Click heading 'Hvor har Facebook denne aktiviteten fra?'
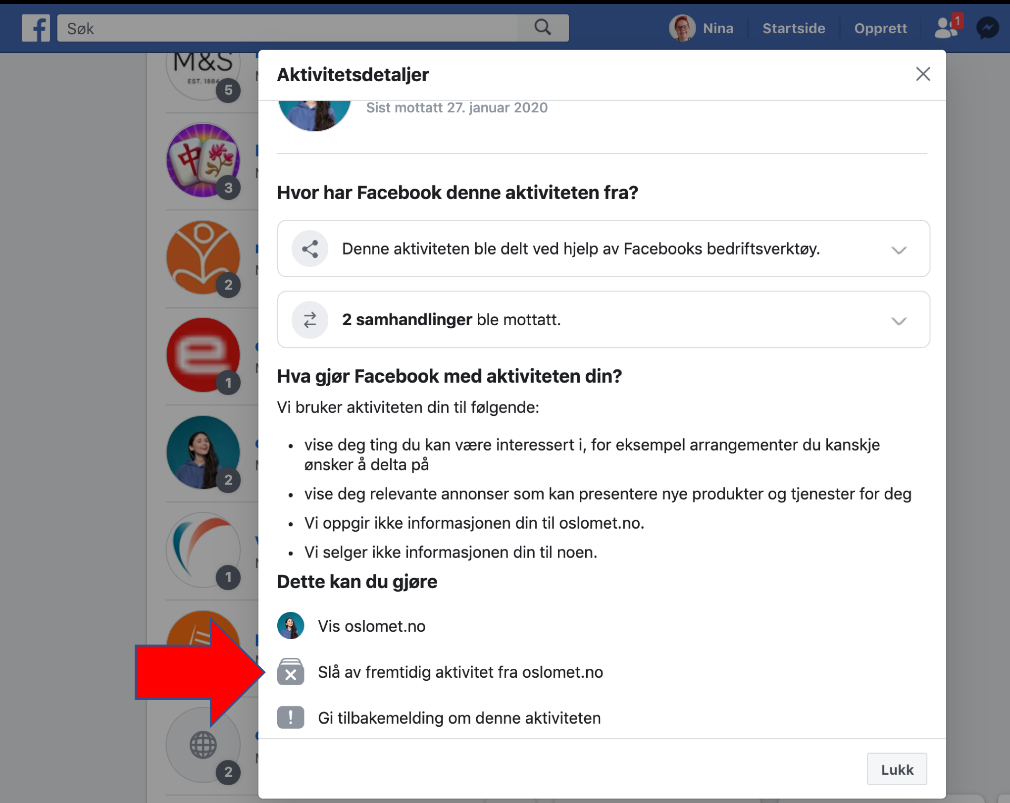This screenshot has width=1010, height=803. point(457,193)
